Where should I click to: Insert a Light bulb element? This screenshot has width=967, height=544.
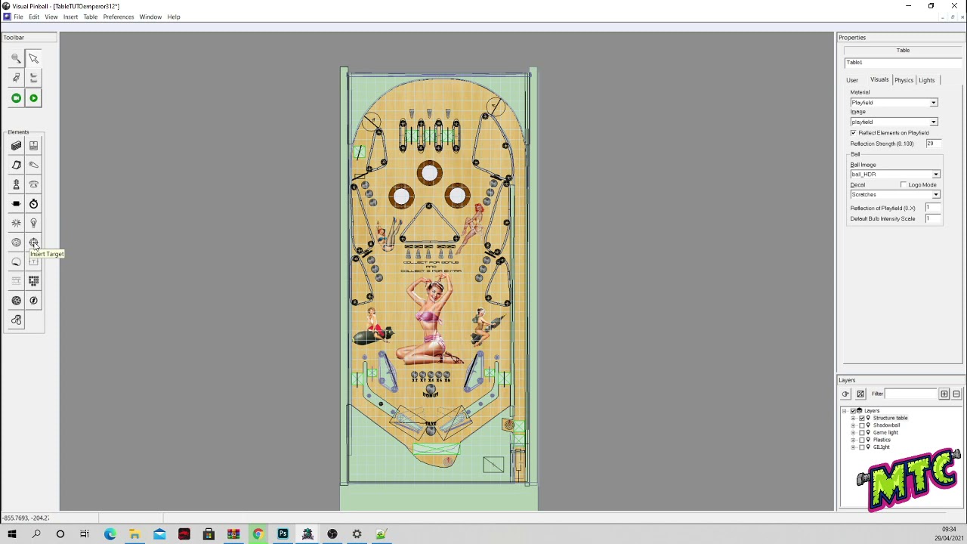(33, 223)
